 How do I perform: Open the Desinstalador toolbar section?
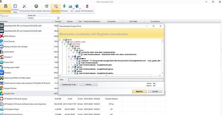(5, 8)
